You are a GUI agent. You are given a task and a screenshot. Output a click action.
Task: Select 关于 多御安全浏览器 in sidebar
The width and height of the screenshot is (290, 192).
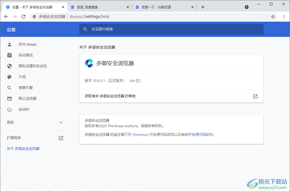[23, 149]
